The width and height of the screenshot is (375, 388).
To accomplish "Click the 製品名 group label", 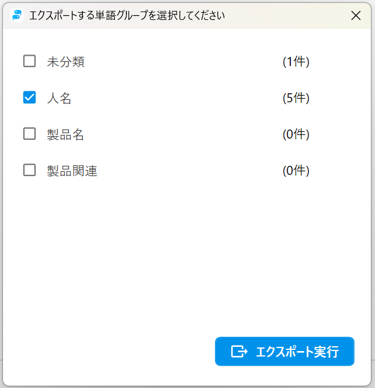I will (65, 134).
